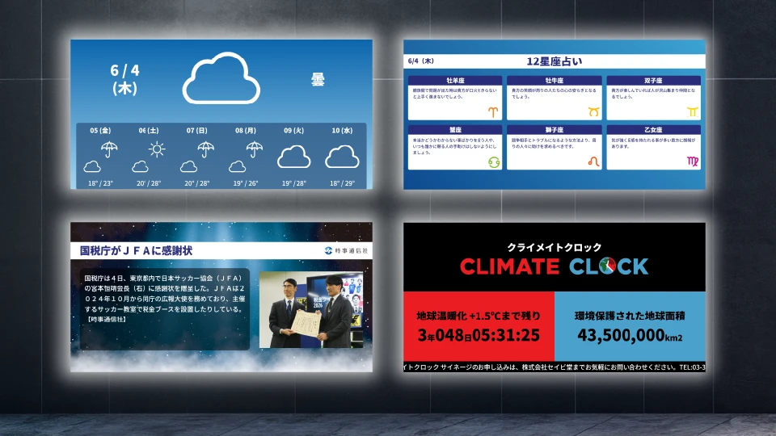Screen dimensions: 776x436
Task: Click the 19° / 26° temperature under 08 (月)
Action: (246, 183)
